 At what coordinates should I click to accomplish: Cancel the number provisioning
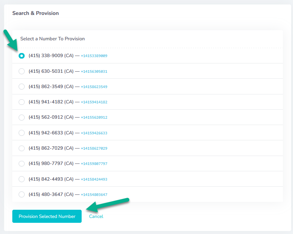click(96, 216)
